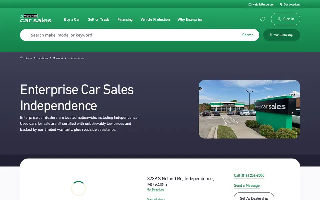Screen dimensions: 320x200
Task: Open the Enterprise car sales logo homepage
Action: click(x=36, y=18)
